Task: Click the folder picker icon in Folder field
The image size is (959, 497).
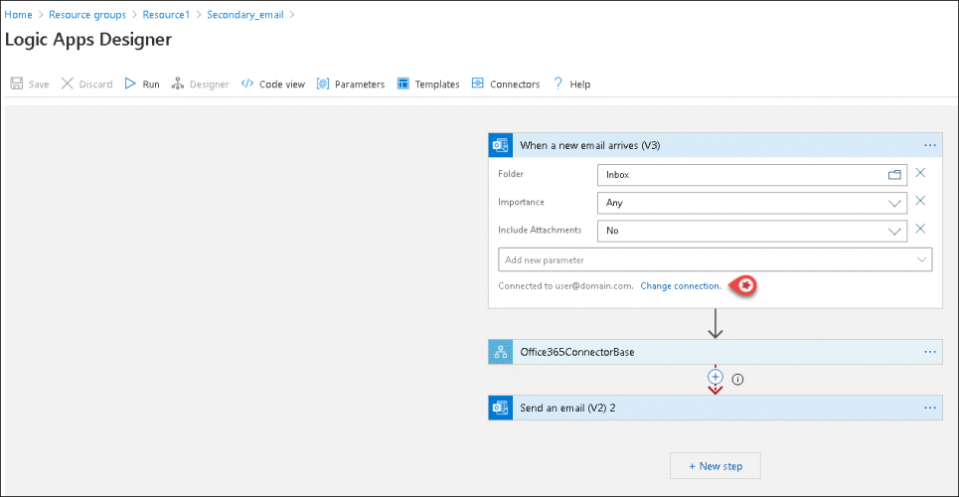Action: click(x=894, y=175)
